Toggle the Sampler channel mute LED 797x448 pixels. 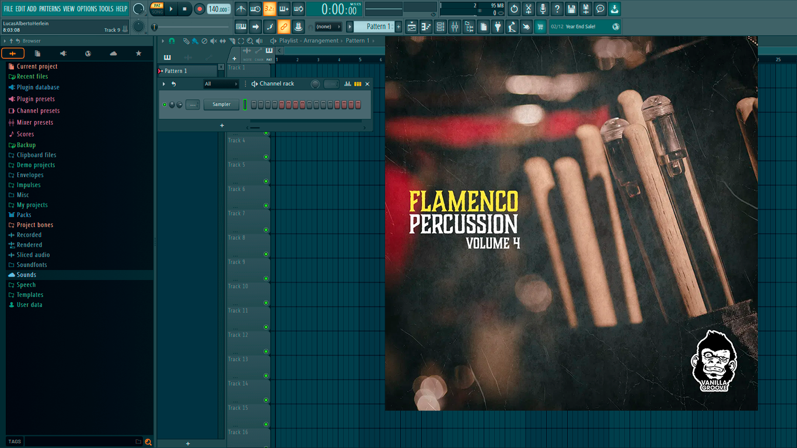[x=165, y=104]
